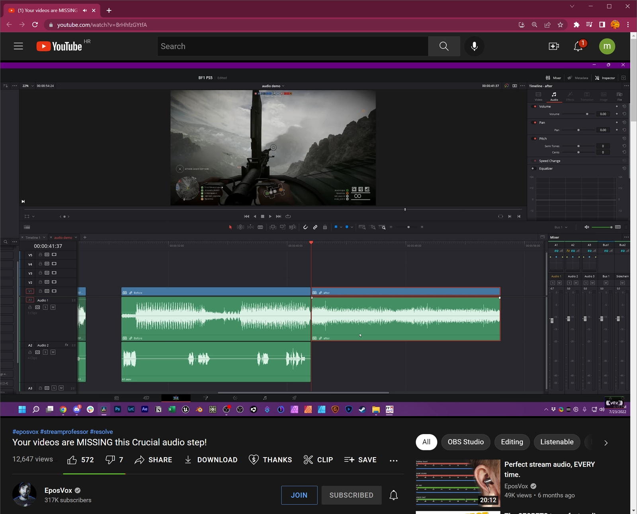Bookmark this page with the star icon
The width and height of the screenshot is (637, 514).
point(561,25)
